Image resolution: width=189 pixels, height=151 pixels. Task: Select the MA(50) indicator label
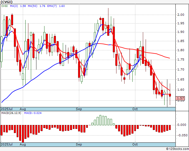(x=33, y=6)
